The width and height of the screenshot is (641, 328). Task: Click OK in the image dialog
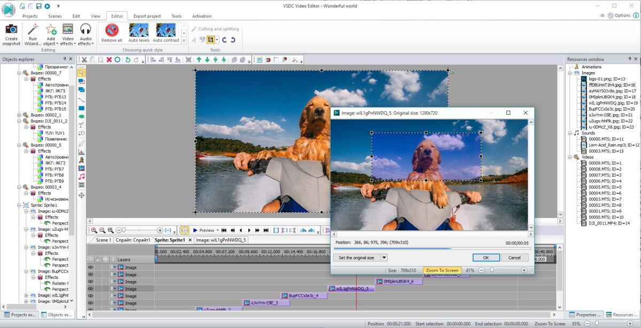485,257
